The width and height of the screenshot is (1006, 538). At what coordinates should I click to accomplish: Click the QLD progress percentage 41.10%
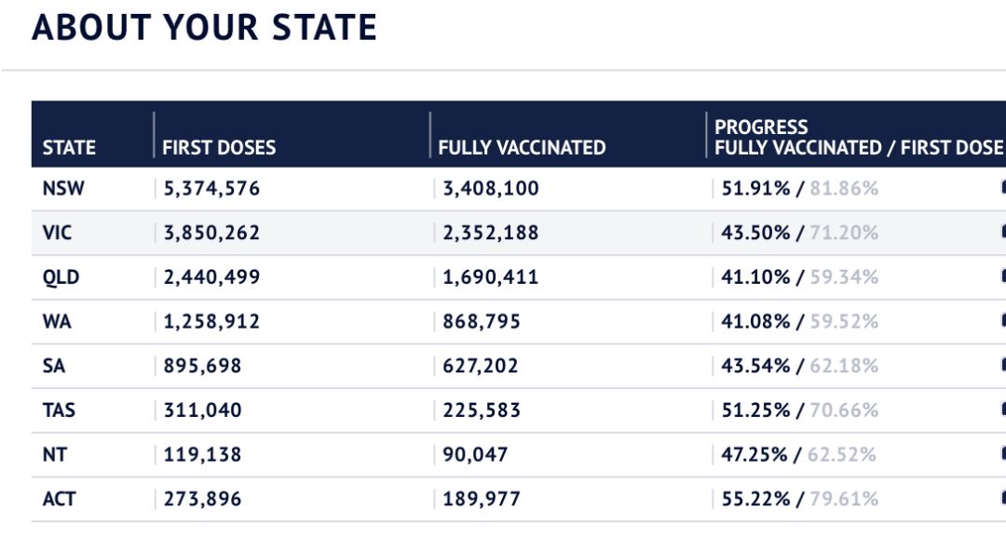click(755, 277)
